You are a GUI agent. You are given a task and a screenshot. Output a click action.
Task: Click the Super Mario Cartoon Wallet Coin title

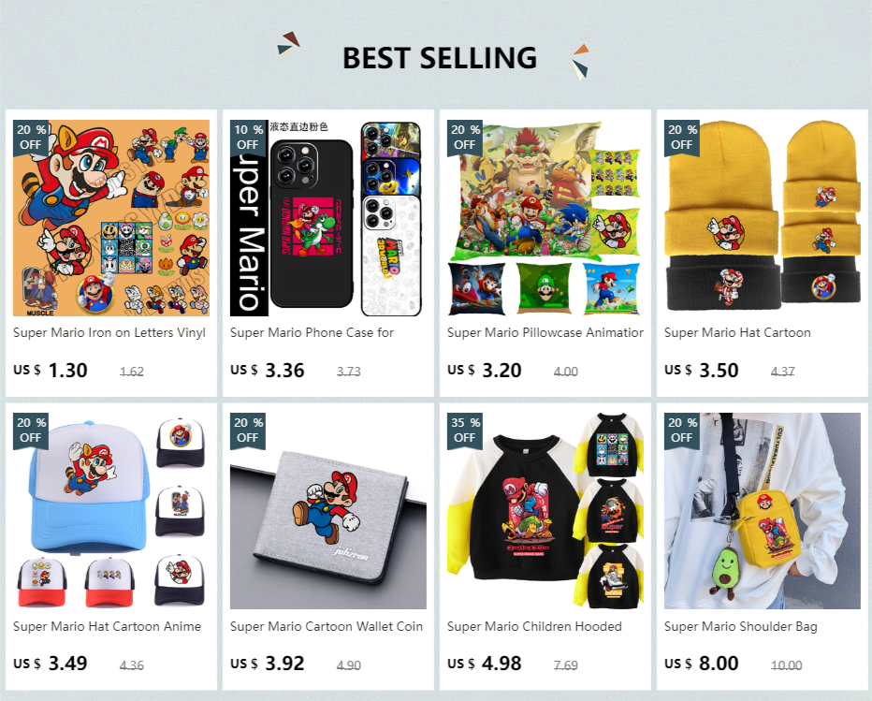pyautogui.click(x=327, y=626)
